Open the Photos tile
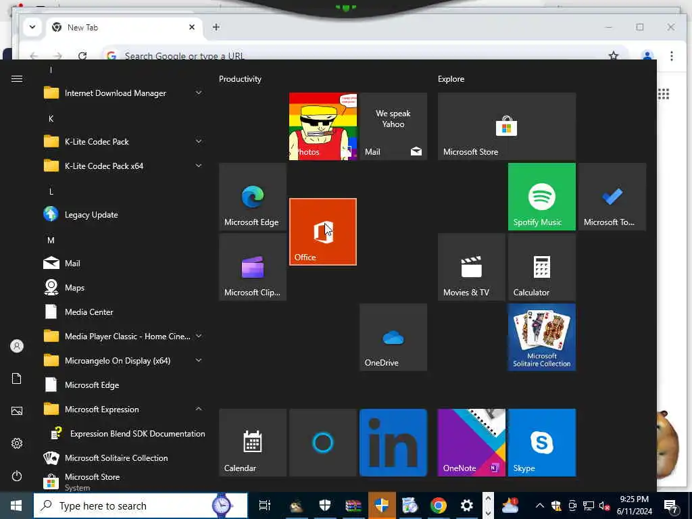The width and height of the screenshot is (692, 519). coord(322,126)
